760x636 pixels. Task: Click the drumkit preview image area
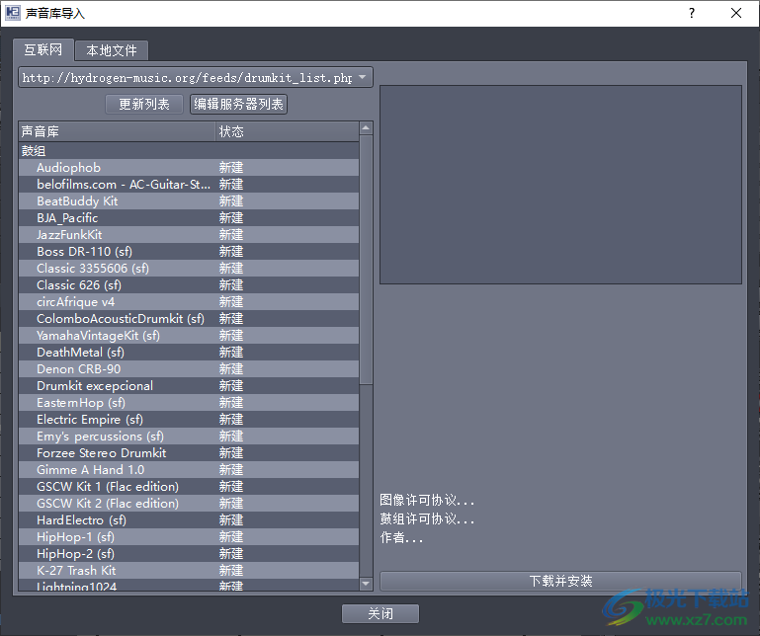pyautogui.click(x=560, y=185)
